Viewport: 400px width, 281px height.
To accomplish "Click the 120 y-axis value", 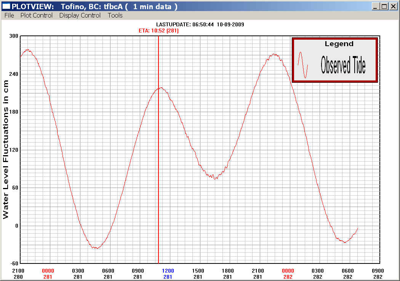I will tap(14, 150).
